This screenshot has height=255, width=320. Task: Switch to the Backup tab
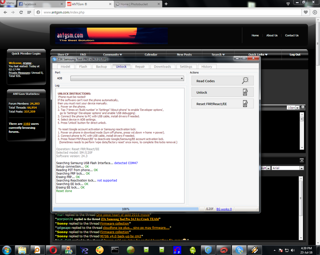click(102, 67)
